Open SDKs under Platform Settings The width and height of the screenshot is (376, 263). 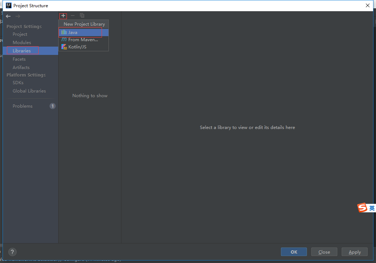pos(18,82)
